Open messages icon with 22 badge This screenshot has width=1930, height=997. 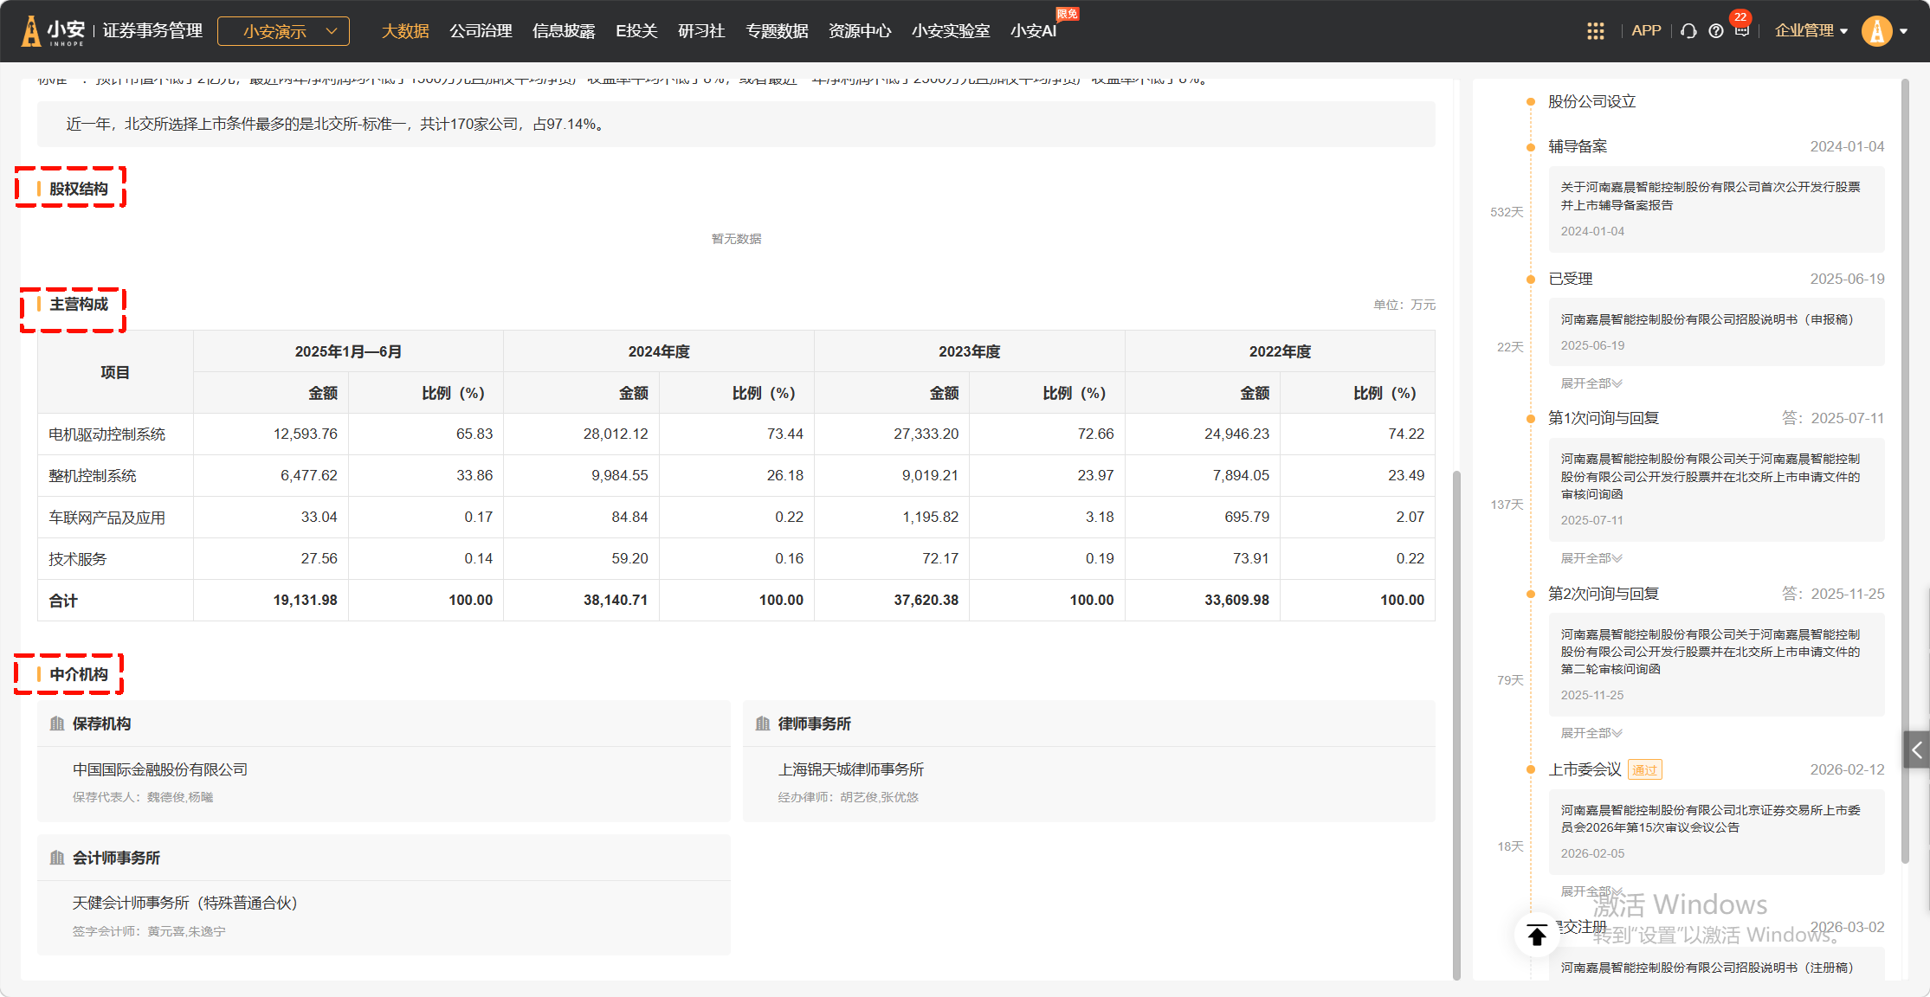point(1741,31)
